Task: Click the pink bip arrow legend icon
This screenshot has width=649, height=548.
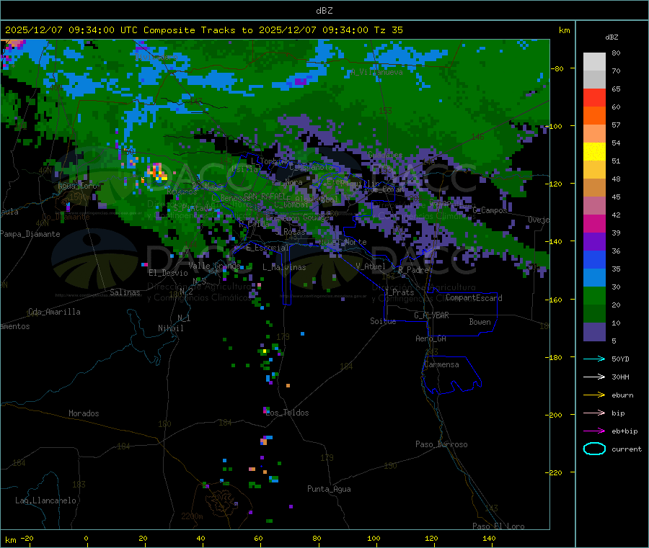Action: click(x=594, y=413)
